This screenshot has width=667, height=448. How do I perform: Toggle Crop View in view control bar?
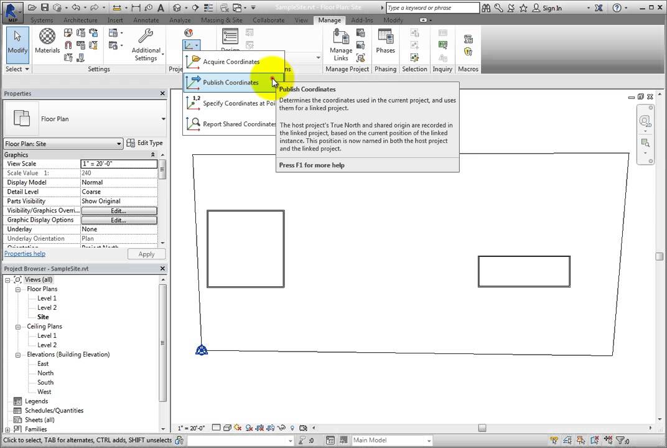[x=259, y=427]
